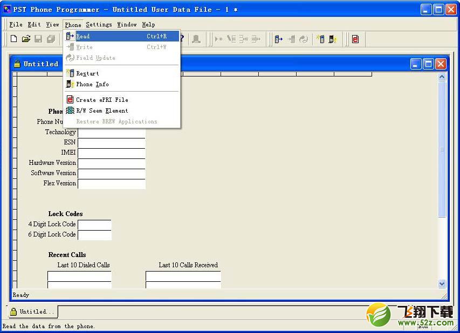Click the Recent Calls heading
This screenshot has width=460, height=333.
pyautogui.click(x=67, y=255)
